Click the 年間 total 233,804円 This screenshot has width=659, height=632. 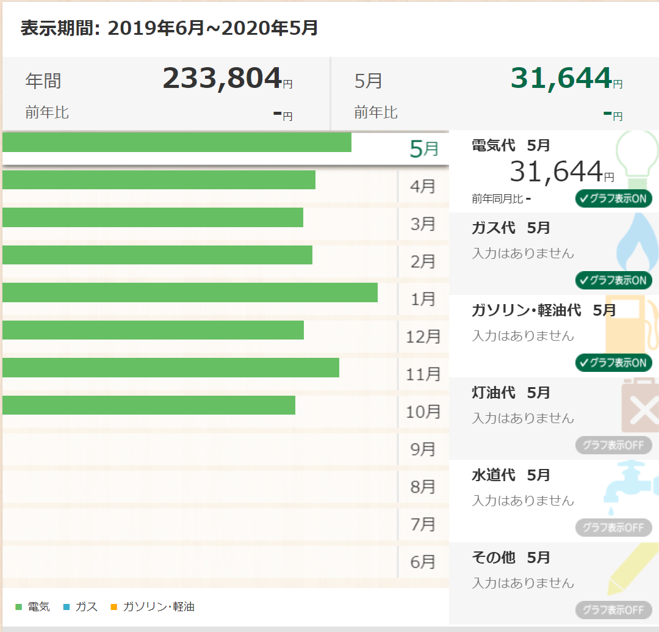[228, 79]
